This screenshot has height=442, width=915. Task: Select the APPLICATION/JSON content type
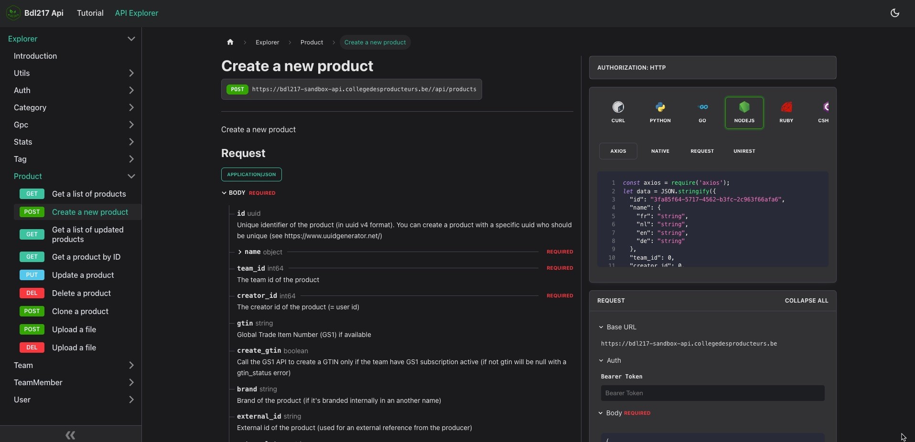(x=251, y=174)
